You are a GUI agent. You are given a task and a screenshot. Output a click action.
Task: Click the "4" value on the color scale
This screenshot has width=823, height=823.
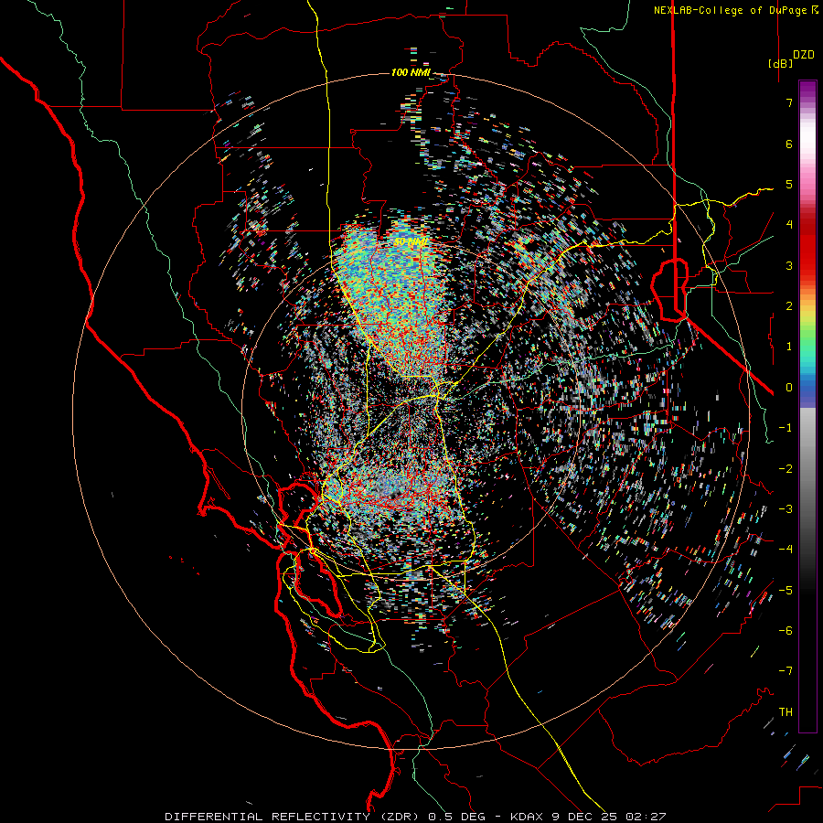point(789,225)
